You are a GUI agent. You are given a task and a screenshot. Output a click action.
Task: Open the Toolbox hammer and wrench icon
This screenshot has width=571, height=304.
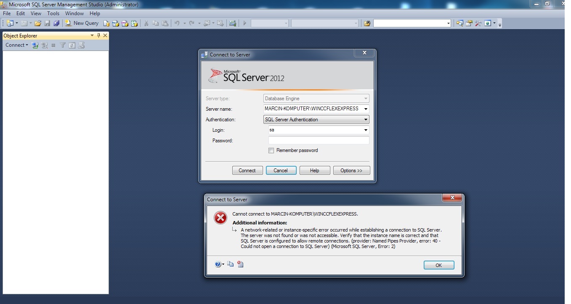click(478, 23)
